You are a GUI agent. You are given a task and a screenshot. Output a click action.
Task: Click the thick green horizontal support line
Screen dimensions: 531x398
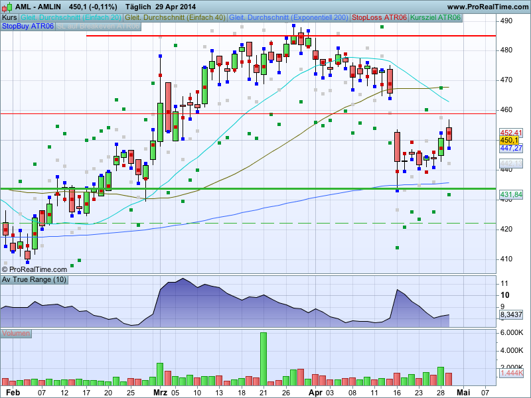click(248, 189)
